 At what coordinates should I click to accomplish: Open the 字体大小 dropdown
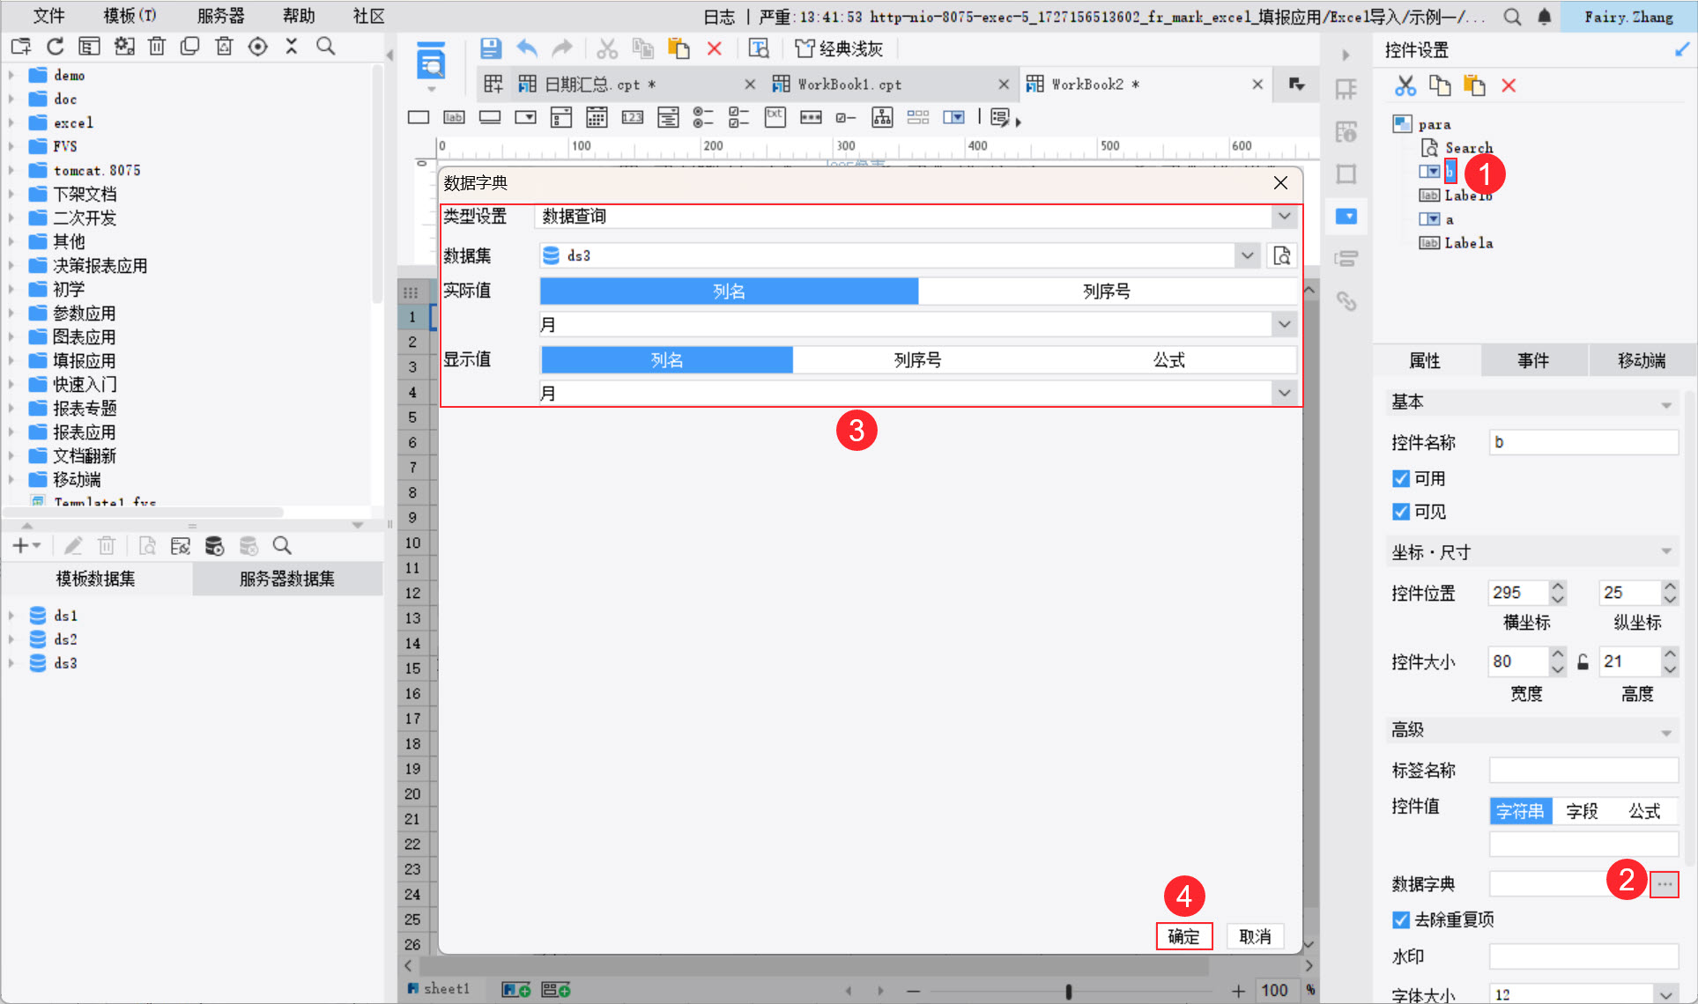(x=1665, y=993)
